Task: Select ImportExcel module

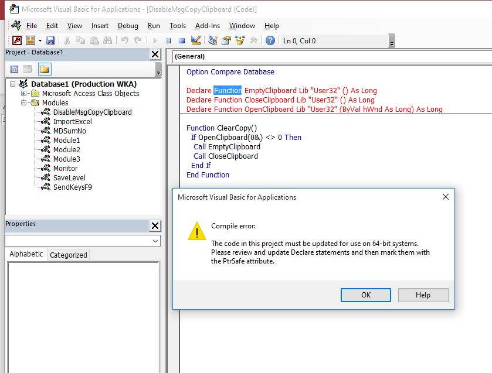Action: coord(73,122)
